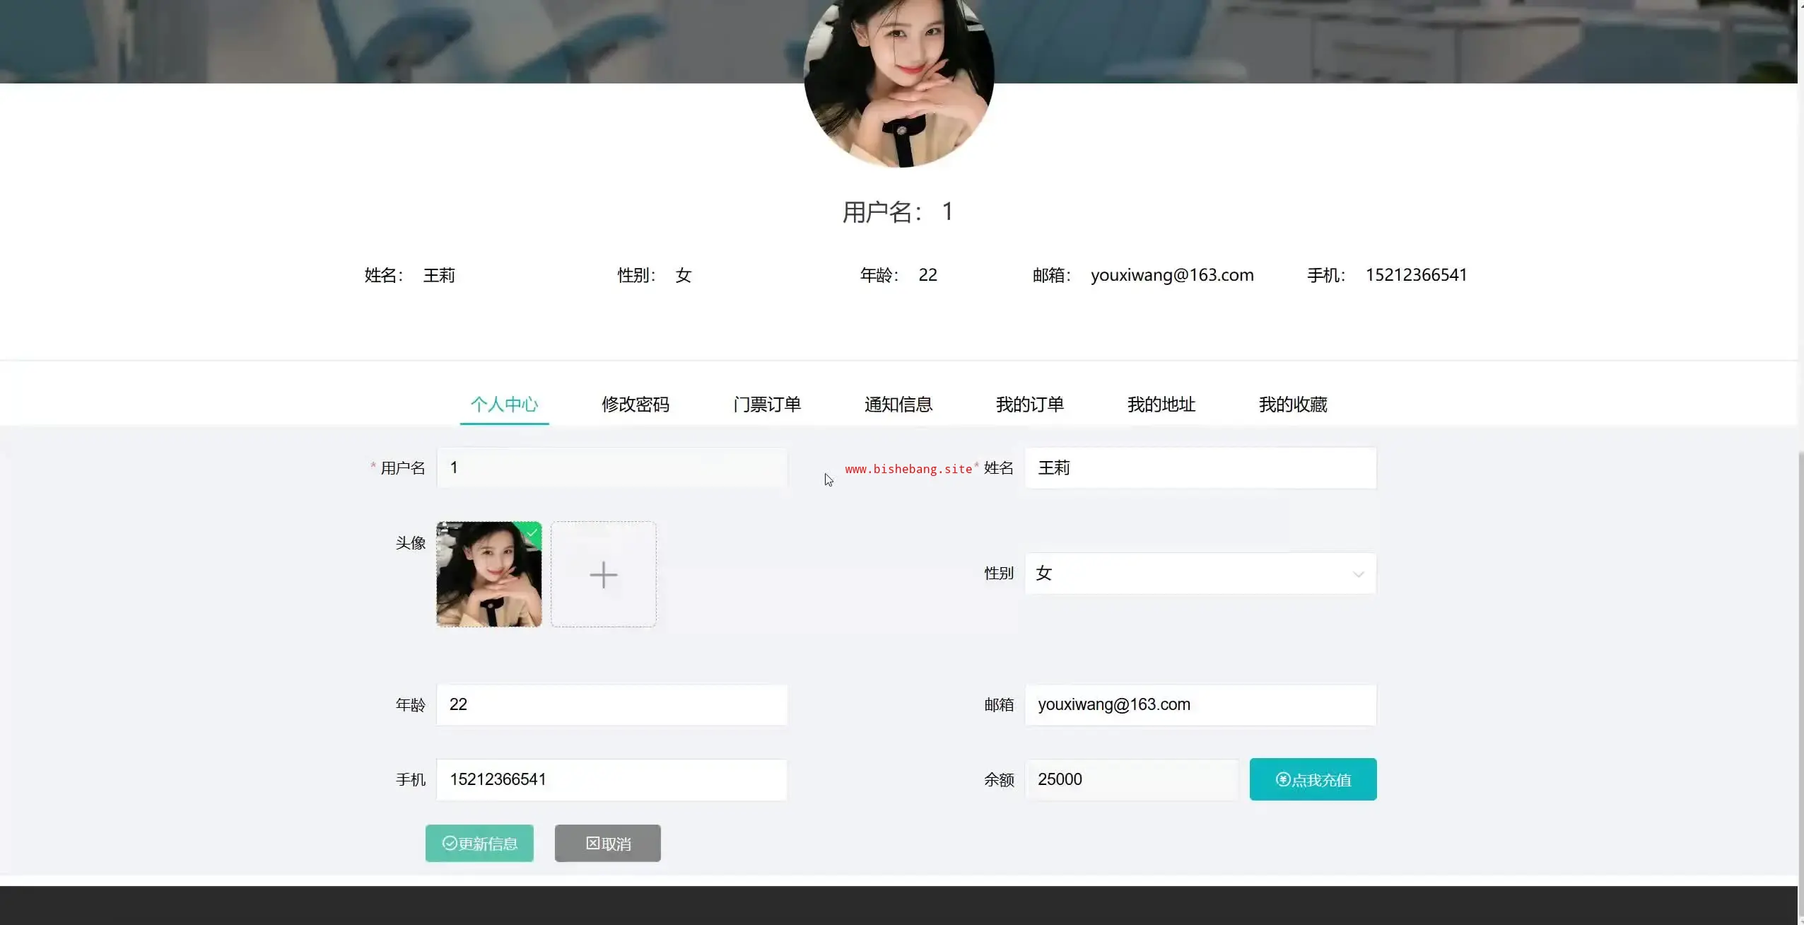Click the check icon in 更新信息 button
This screenshot has height=925, width=1804.
pyautogui.click(x=450, y=843)
